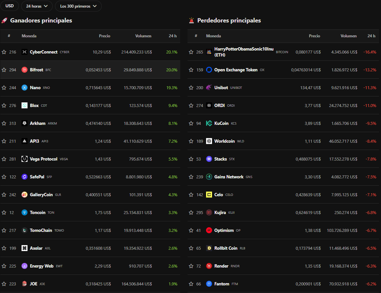
Task: Click the Rollbit Coin logo icon
Action: click(209, 248)
